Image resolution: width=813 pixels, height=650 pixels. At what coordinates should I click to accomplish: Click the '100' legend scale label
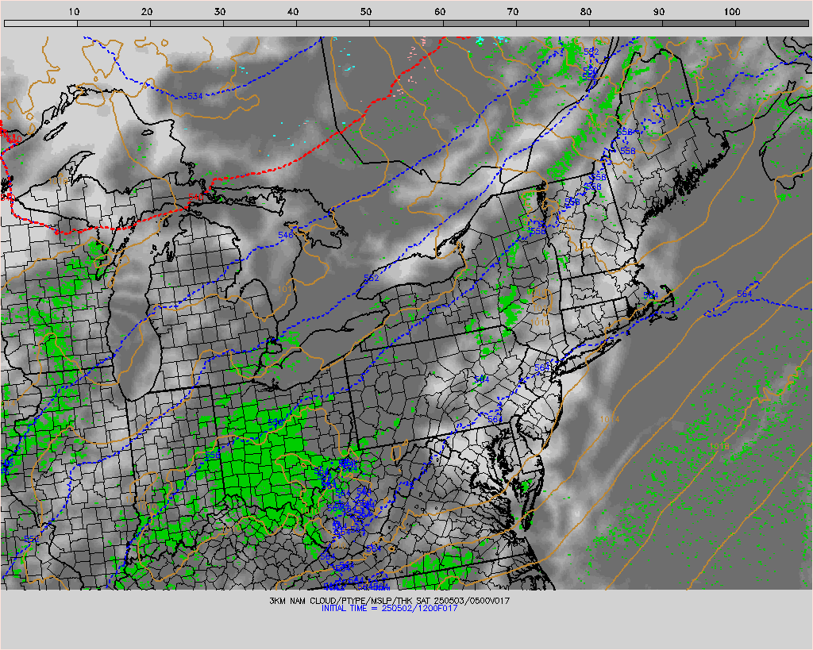[x=732, y=11]
